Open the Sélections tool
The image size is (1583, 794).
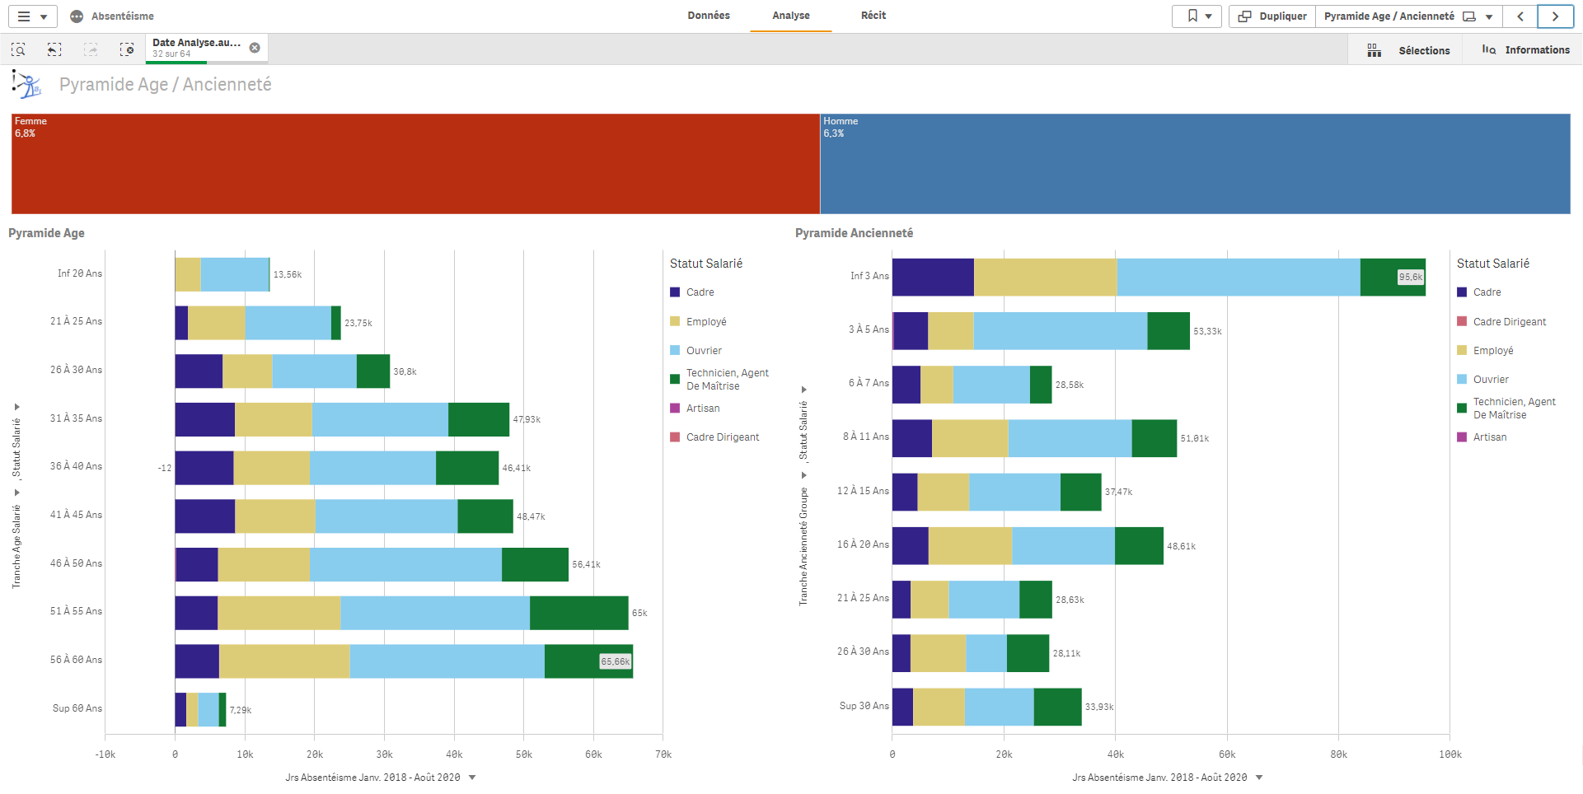click(x=1409, y=50)
